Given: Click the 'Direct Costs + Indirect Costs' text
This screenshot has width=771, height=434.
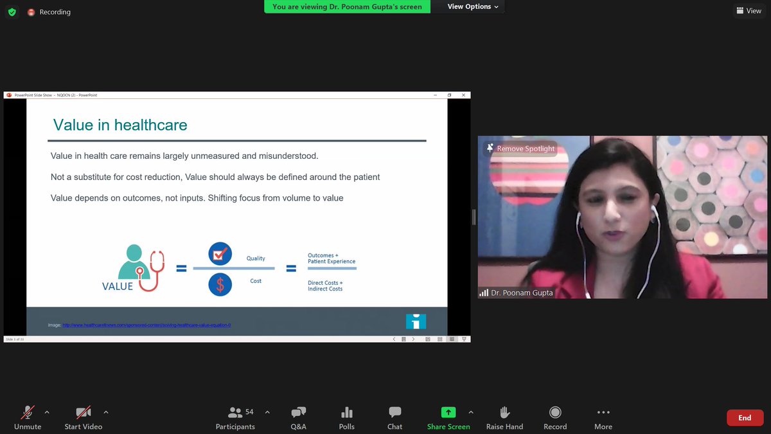Looking at the screenshot, I should pyautogui.click(x=325, y=285).
